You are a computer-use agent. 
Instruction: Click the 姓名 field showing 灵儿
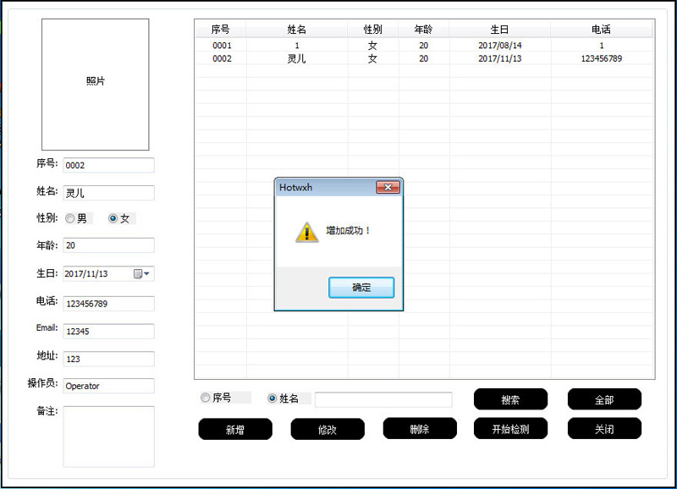(x=109, y=193)
